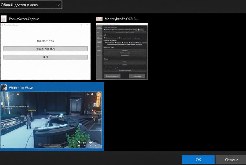Click the circular minimap in the game preview

pos(7,98)
